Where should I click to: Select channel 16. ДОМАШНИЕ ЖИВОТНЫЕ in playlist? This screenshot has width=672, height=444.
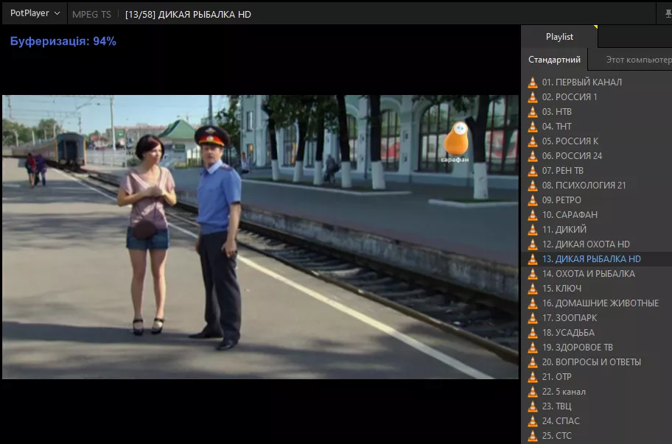tap(597, 303)
